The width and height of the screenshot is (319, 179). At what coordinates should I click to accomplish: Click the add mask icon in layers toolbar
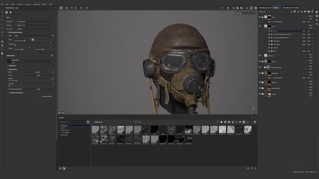pos(295,12)
